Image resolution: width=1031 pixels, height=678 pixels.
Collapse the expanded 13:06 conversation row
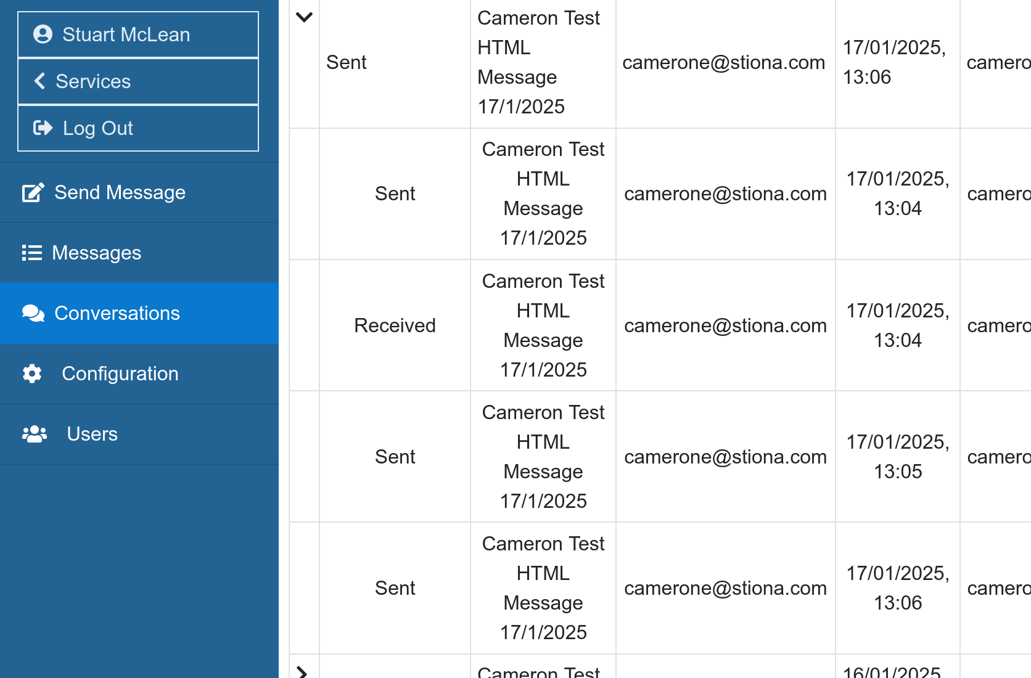point(305,17)
